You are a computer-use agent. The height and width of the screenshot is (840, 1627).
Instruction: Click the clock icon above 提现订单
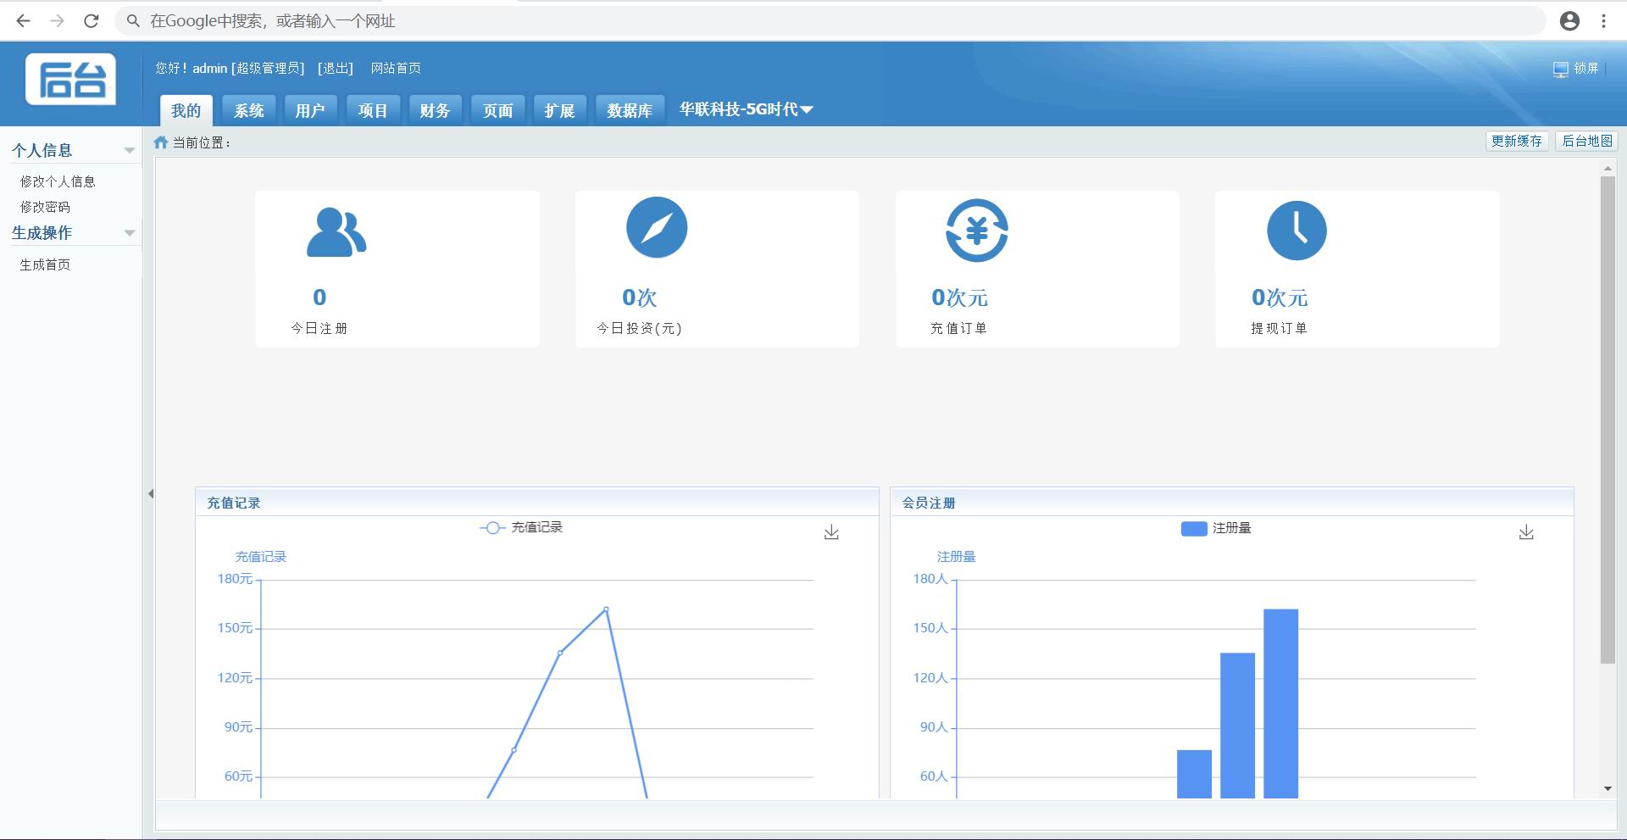(x=1297, y=231)
